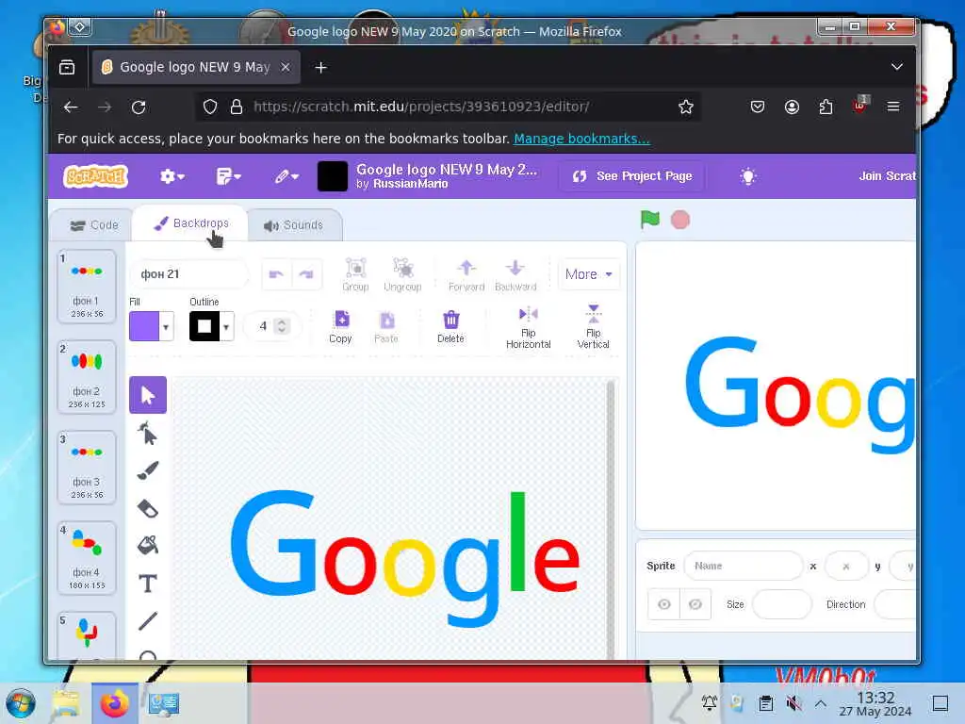This screenshot has width=965, height=724.
Task: Open the File menu dropdown
Action: (x=228, y=176)
